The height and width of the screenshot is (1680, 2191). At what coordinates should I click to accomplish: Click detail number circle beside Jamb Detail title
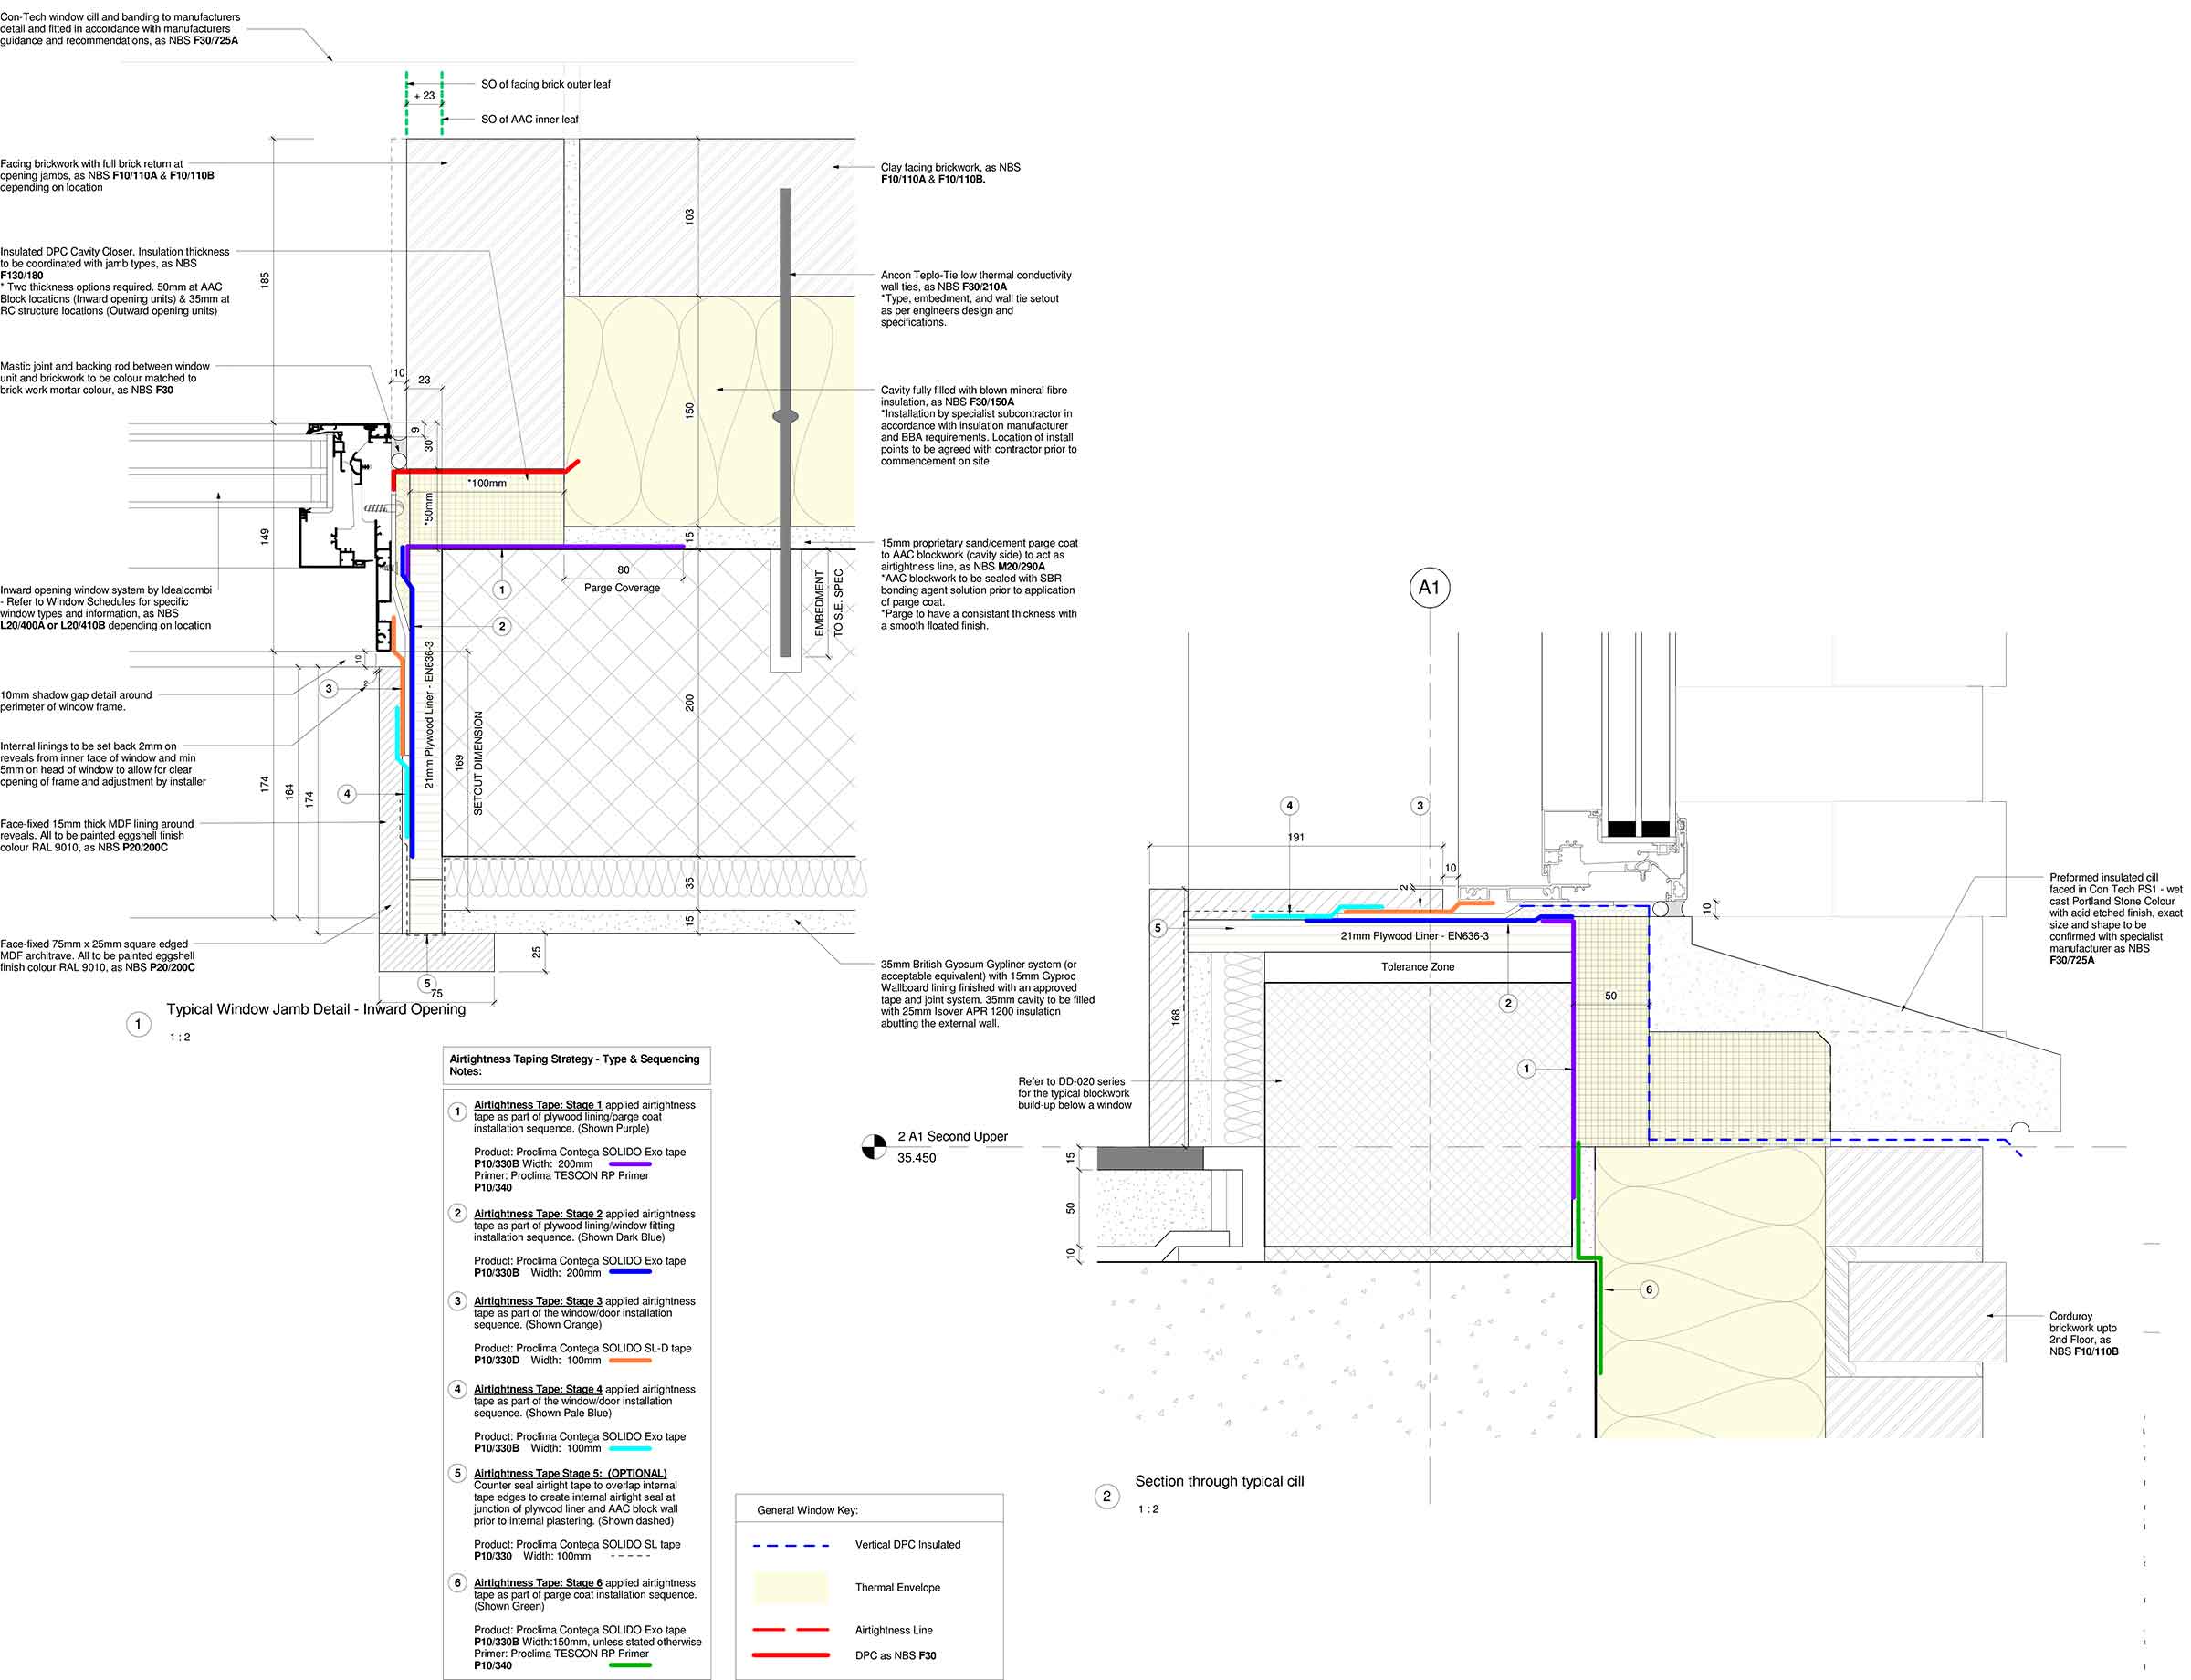click(138, 1024)
